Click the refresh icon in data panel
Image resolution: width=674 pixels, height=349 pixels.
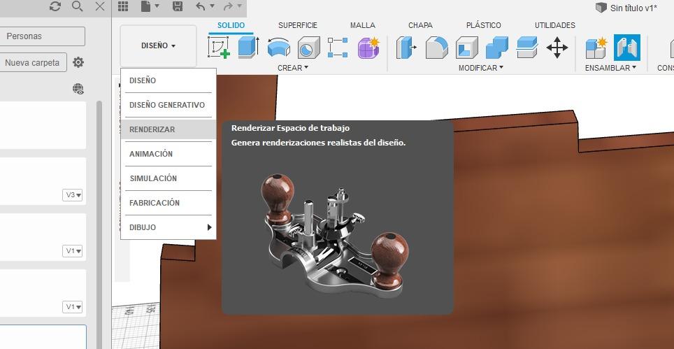pos(55,6)
